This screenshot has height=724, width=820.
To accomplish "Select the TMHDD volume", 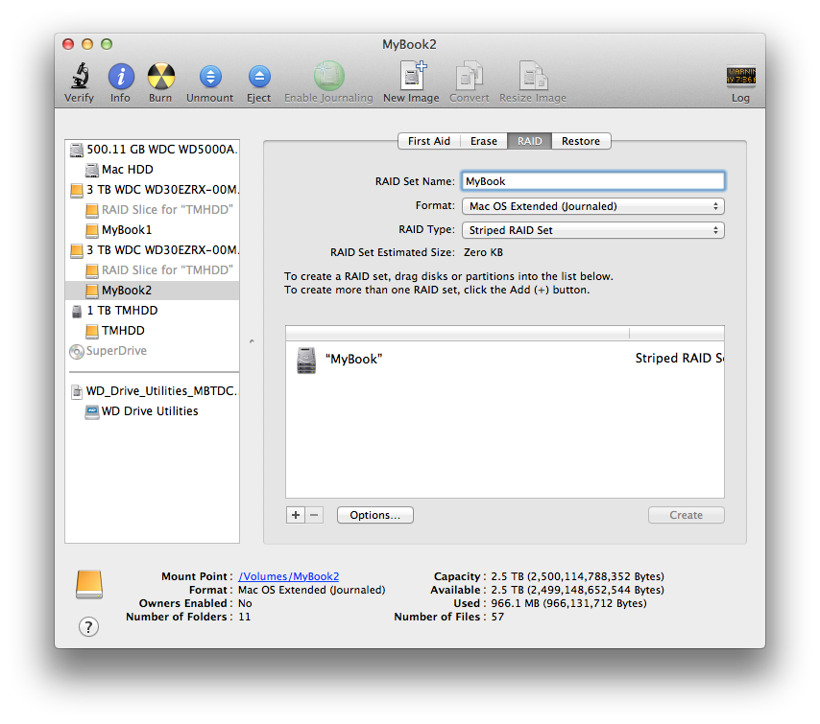I will click(153, 331).
